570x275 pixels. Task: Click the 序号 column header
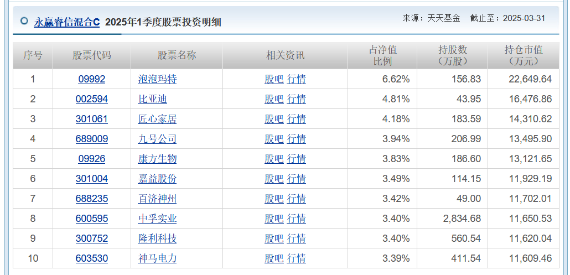(x=33, y=55)
